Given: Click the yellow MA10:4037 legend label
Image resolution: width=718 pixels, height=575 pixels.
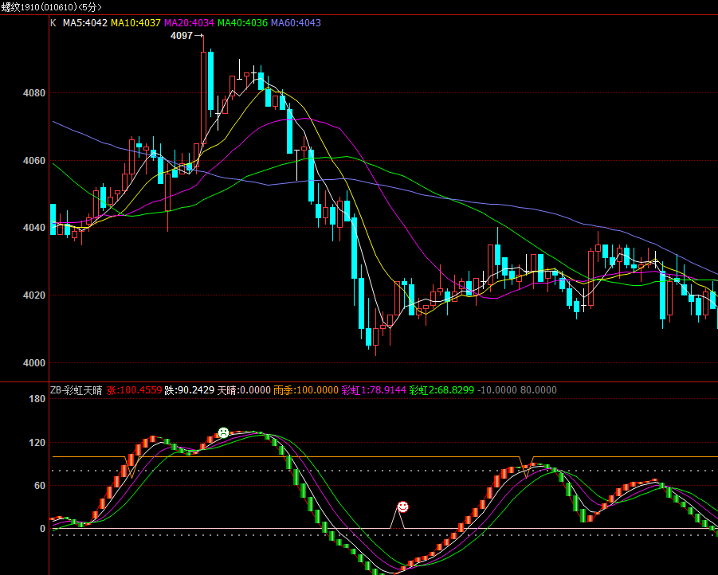Looking at the screenshot, I should (135, 23).
